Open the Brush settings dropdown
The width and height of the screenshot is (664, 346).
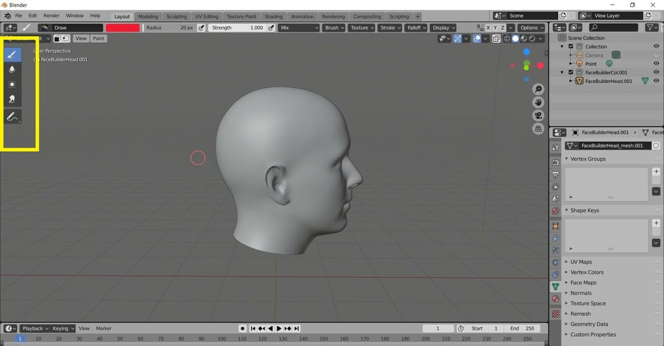334,28
